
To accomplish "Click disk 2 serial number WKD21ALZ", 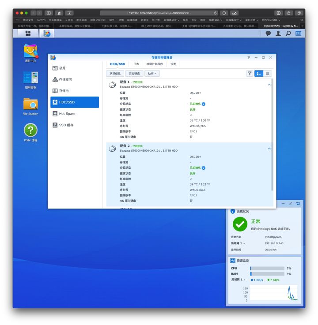I will [x=197, y=190].
